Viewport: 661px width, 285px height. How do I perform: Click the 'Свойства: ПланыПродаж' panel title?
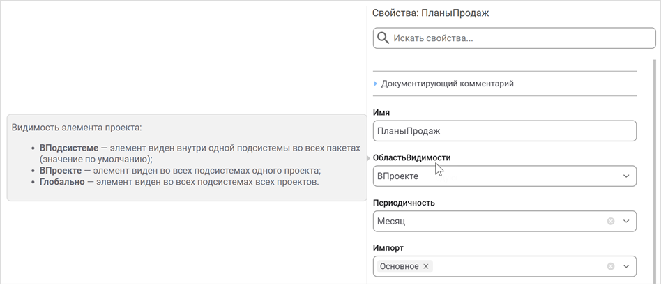pyautogui.click(x=430, y=13)
